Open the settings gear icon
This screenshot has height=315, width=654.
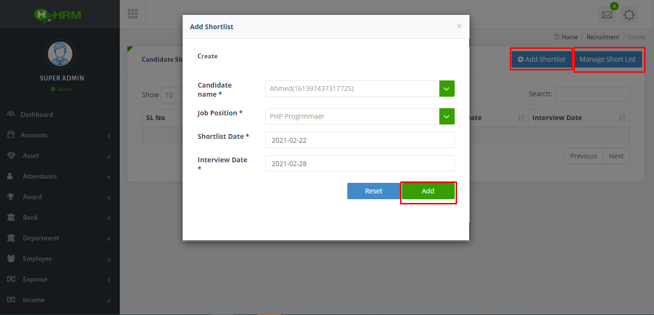[x=629, y=15]
